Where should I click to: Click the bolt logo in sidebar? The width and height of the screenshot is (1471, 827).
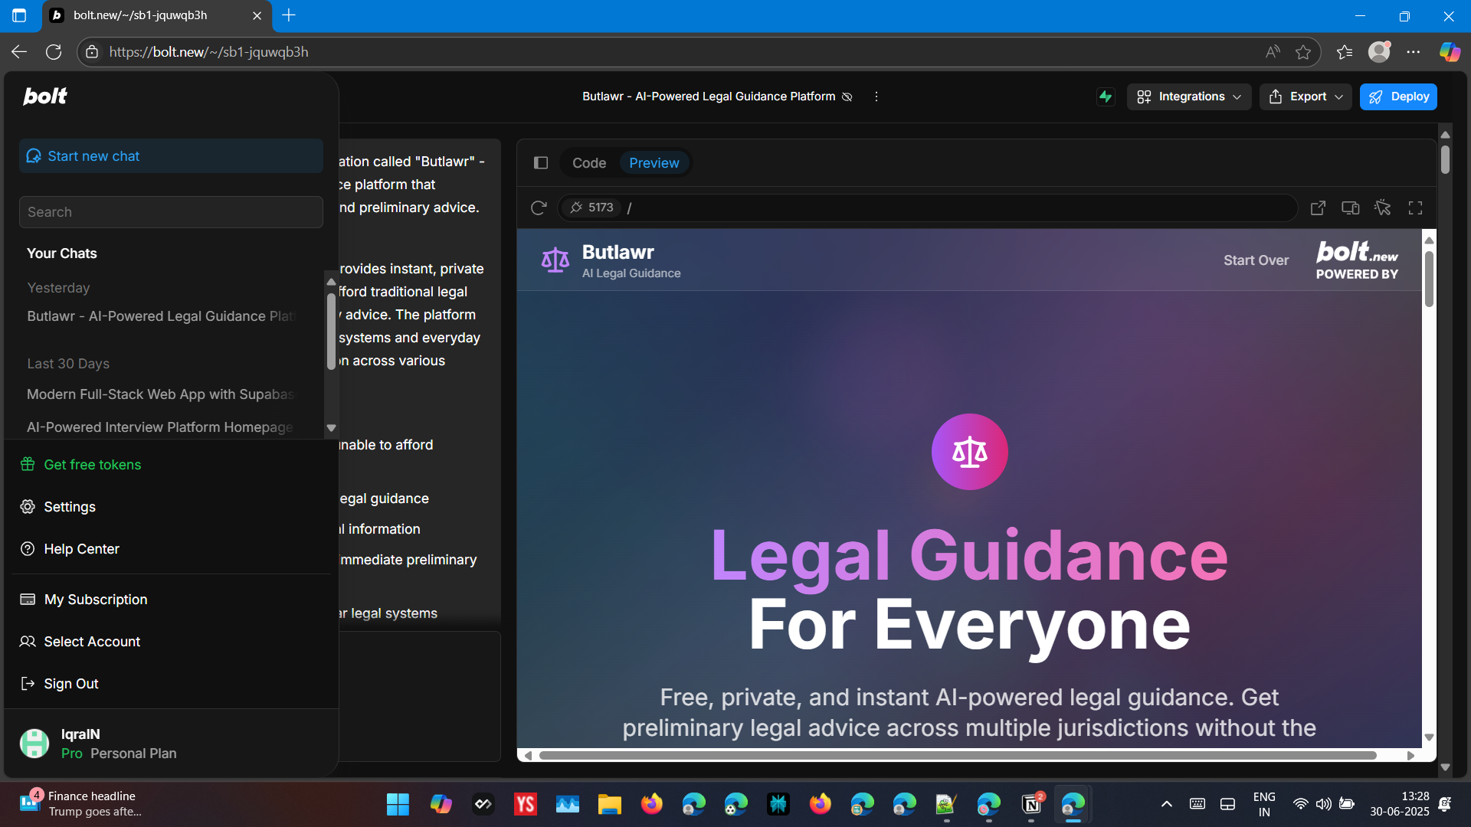tap(45, 96)
